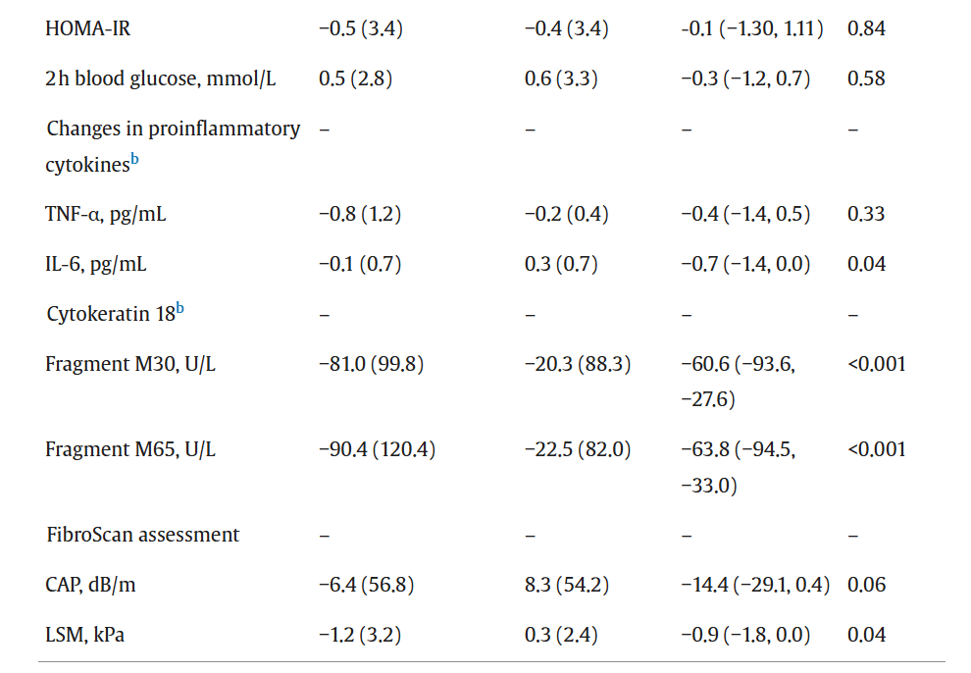Click the Fragment M65, U/L label
Screen dimensions: 971x673
click(130, 450)
